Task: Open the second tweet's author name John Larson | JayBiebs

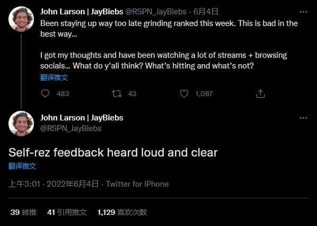Action: (82, 118)
